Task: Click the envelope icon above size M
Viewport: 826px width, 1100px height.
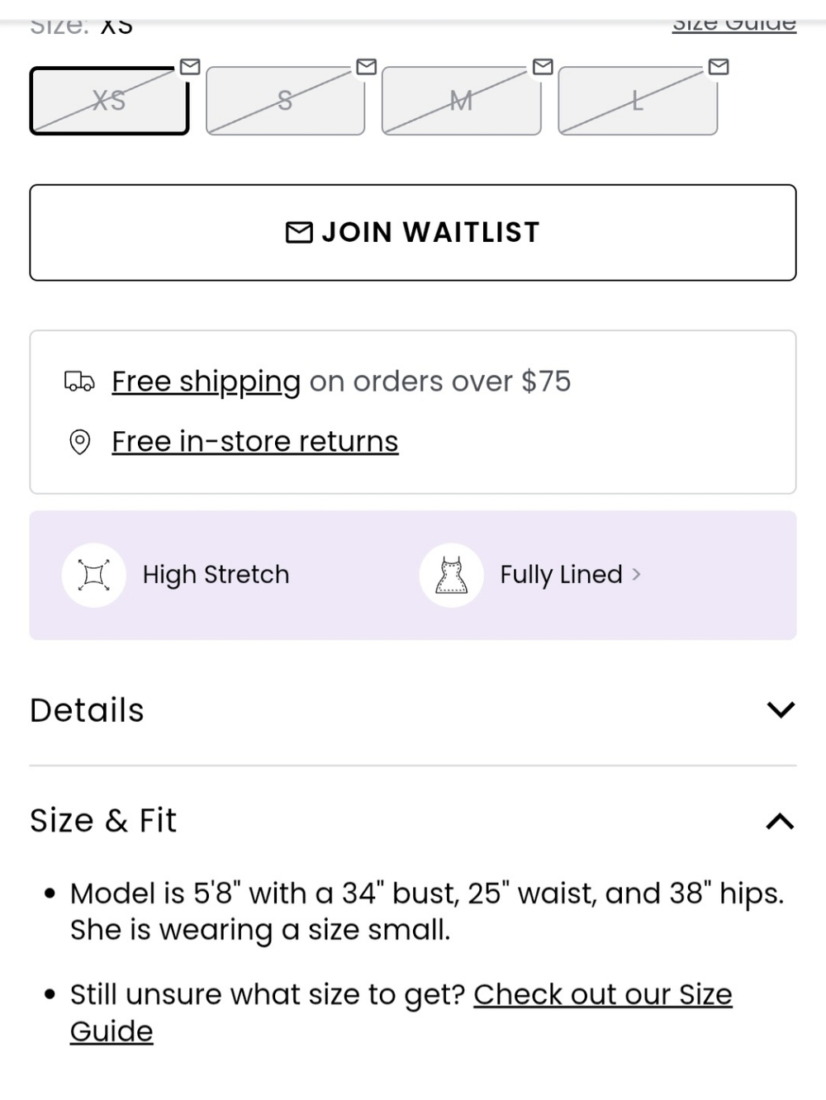Action: (543, 66)
